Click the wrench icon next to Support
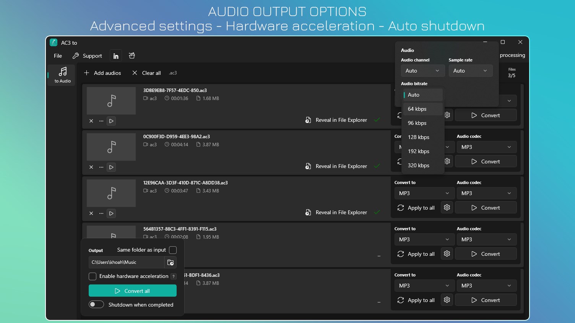575x323 pixels. pos(75,55)
